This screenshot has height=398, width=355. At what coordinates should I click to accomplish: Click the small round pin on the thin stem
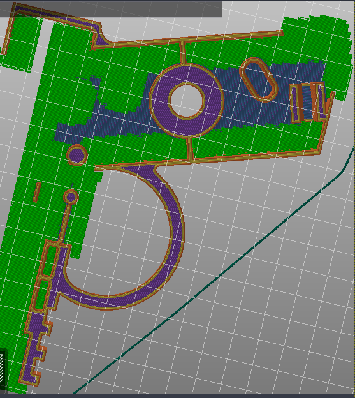(71, 196)
